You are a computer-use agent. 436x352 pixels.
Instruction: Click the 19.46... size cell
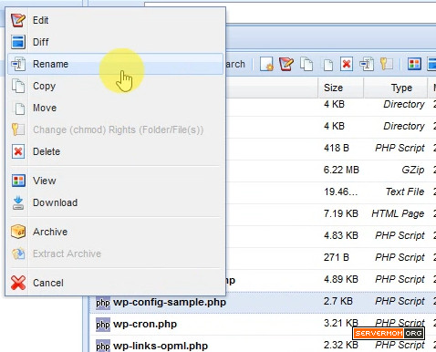[340, 192]
